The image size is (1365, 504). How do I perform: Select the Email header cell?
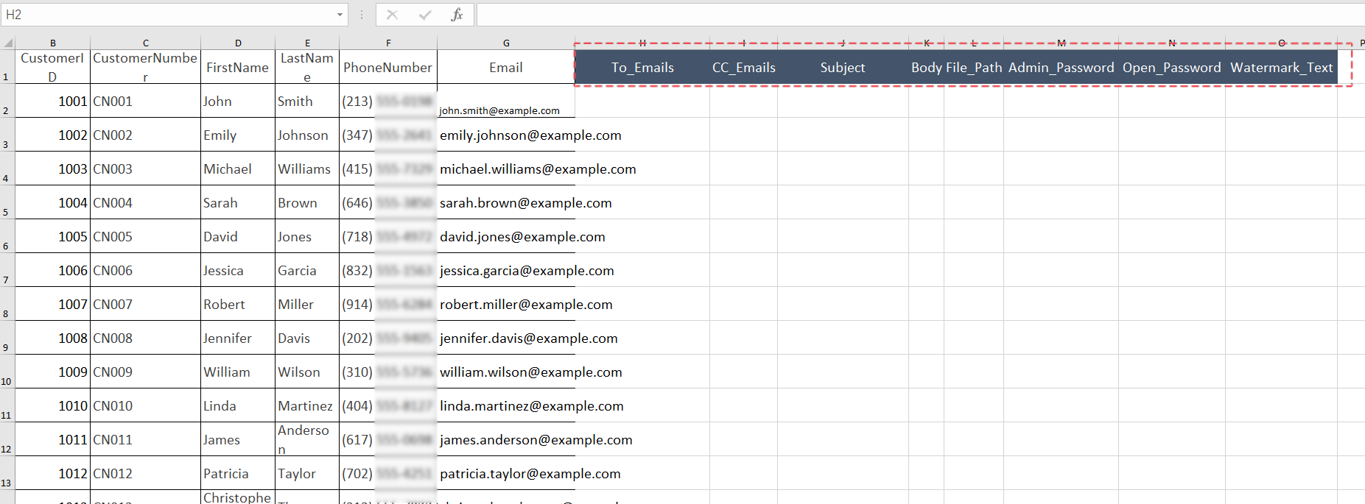[506, 67]
